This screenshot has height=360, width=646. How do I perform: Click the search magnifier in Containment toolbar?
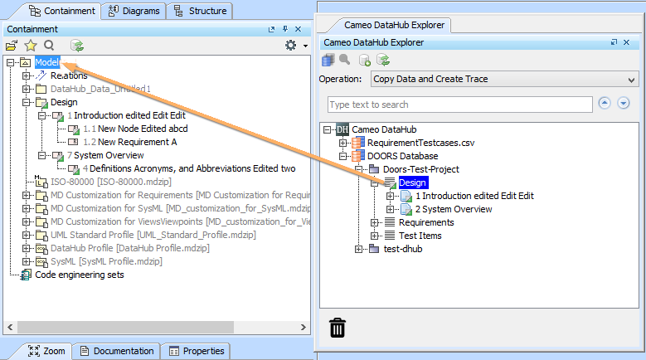point(49,46)
